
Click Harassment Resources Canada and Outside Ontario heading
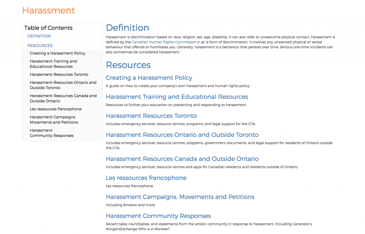pos(182,159)
